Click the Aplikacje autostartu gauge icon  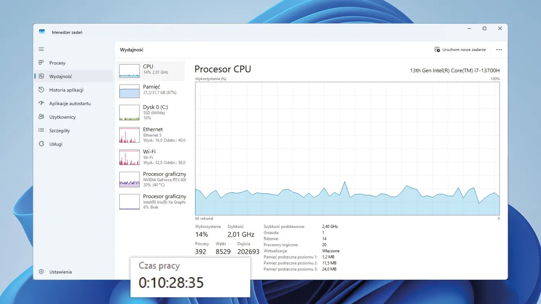coord(41,103)
